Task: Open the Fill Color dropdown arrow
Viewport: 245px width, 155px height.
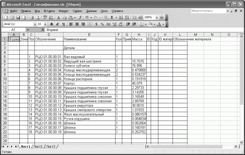Action: point(155,24)
